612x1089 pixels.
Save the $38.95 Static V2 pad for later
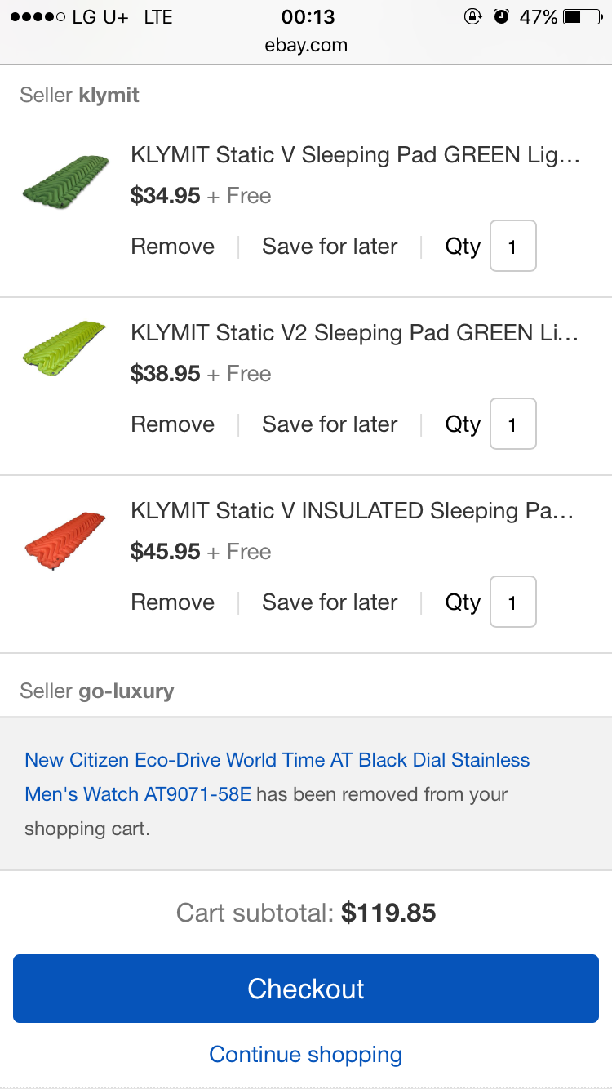tap(330, 424)
